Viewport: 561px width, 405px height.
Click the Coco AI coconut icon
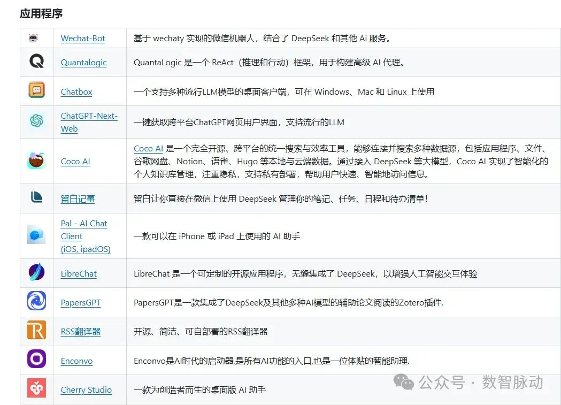coord(36,160)
